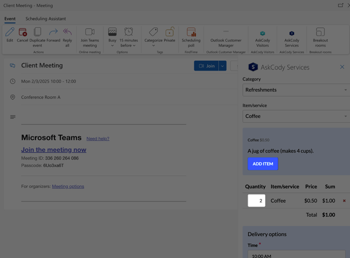This screenshot has height=258, width=350.
Task: Open Scheduling poll in FindTime group
Action: (x=191, y=37)
